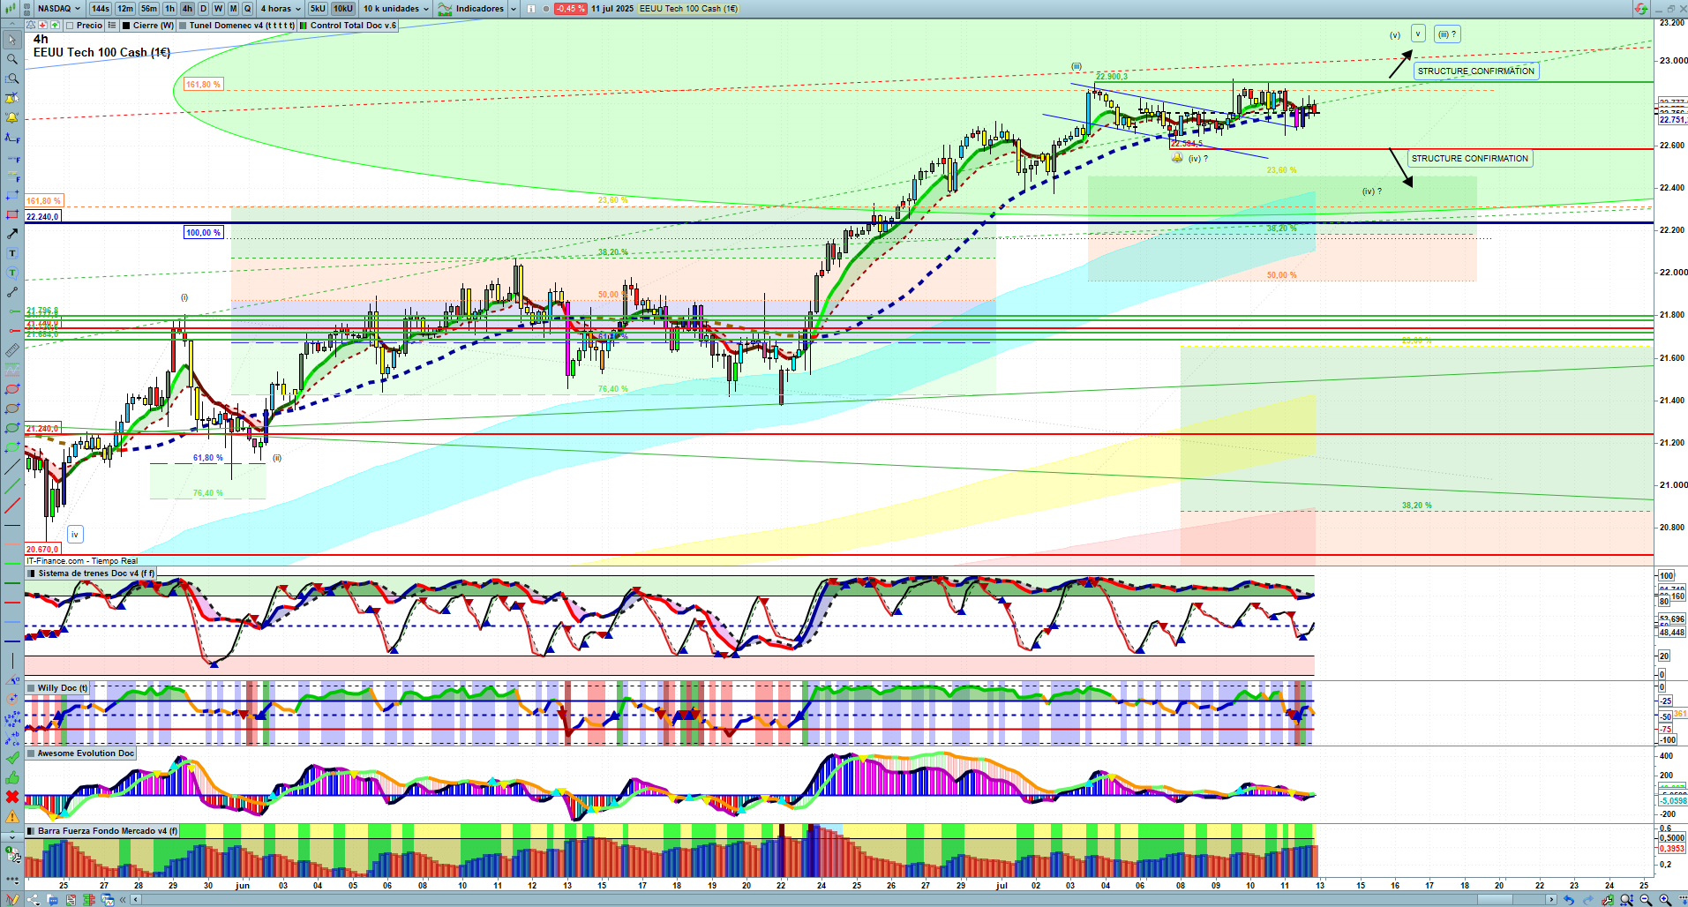The image size is (1688, 907).
Task: Choose the text label tool
Action: coord(11,253)
